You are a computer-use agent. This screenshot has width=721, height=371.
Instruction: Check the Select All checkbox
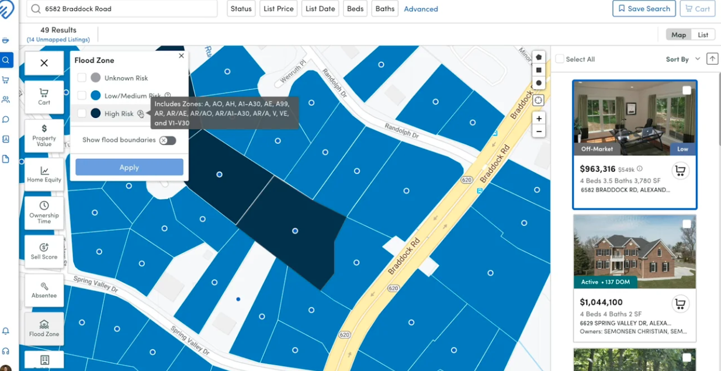(560, 59)
